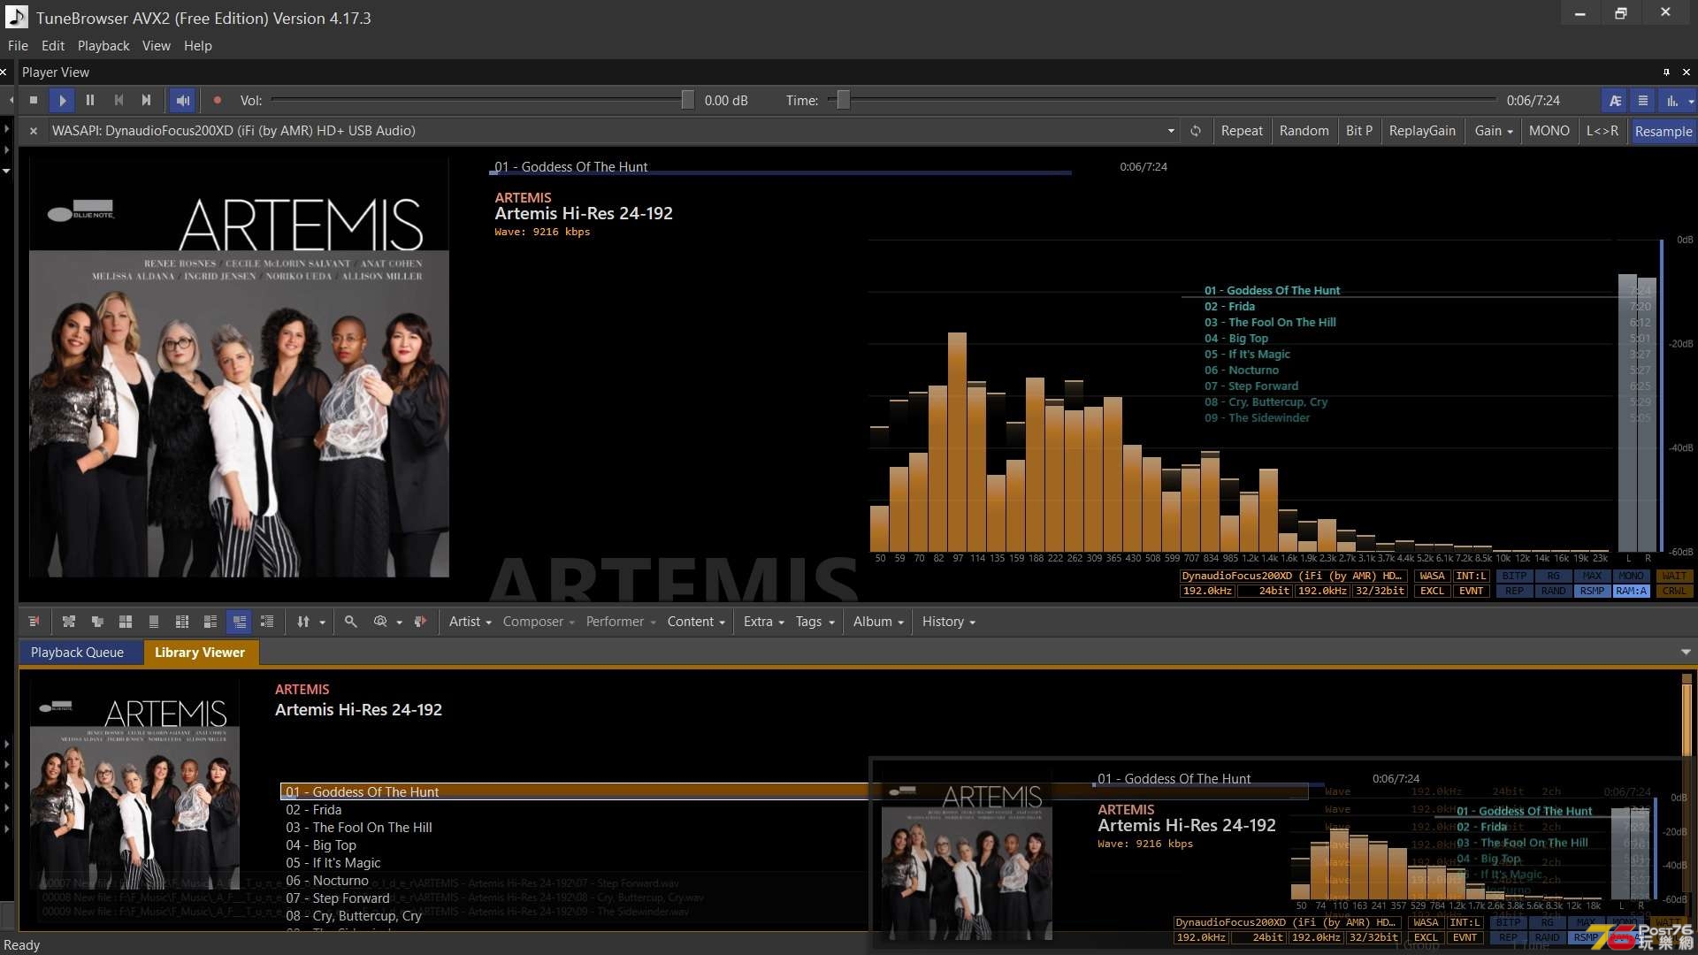Image resolution: width=1698 pixels, height=955 pixels.
Task: Open the Content filter dropdown
Action: point(696,622)
